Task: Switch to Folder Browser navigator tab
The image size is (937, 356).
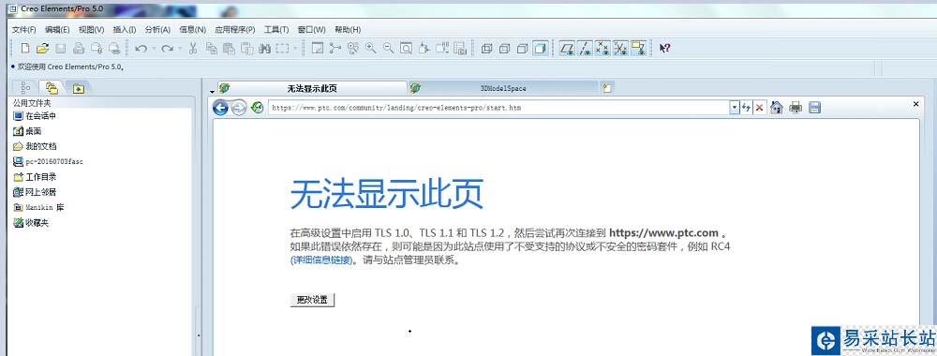Action: [52, 88]
